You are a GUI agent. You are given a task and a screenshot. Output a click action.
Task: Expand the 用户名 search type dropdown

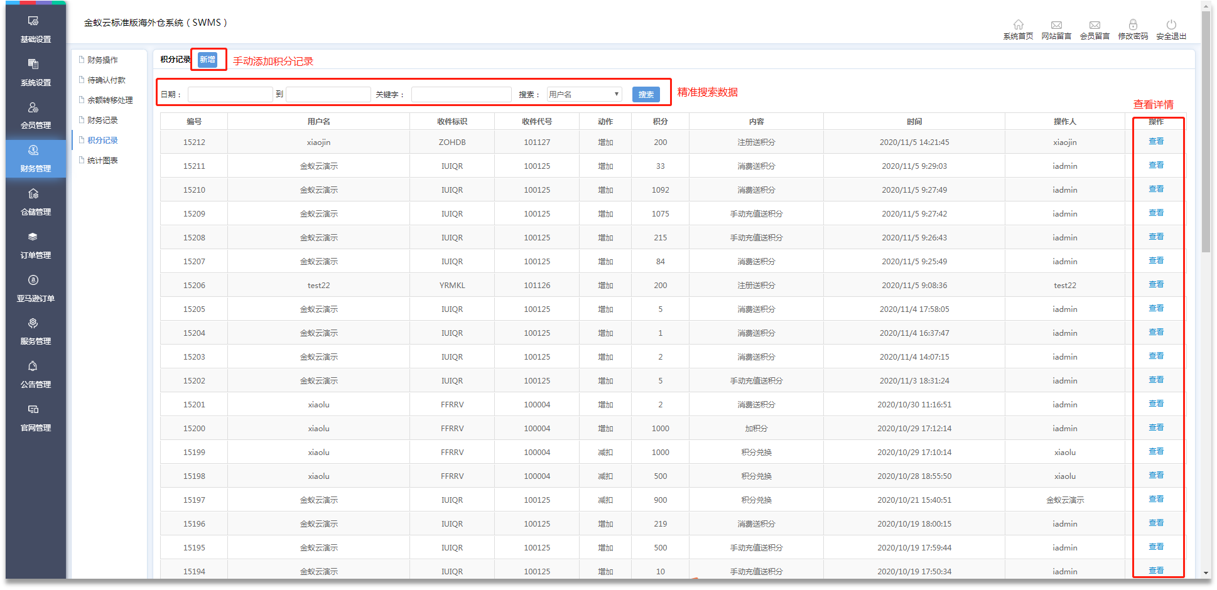[x=584, y=95]
